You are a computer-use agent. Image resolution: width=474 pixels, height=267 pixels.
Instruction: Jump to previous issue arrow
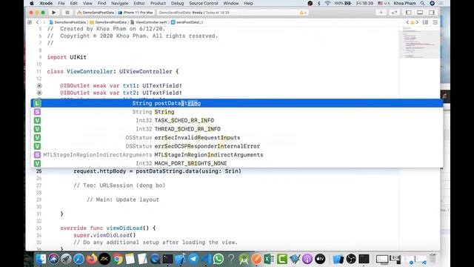tap(407, 22)
